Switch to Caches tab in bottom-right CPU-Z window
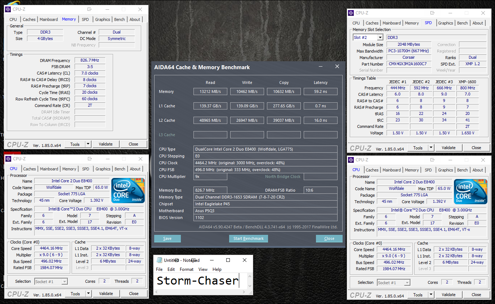 click(372, 170)
